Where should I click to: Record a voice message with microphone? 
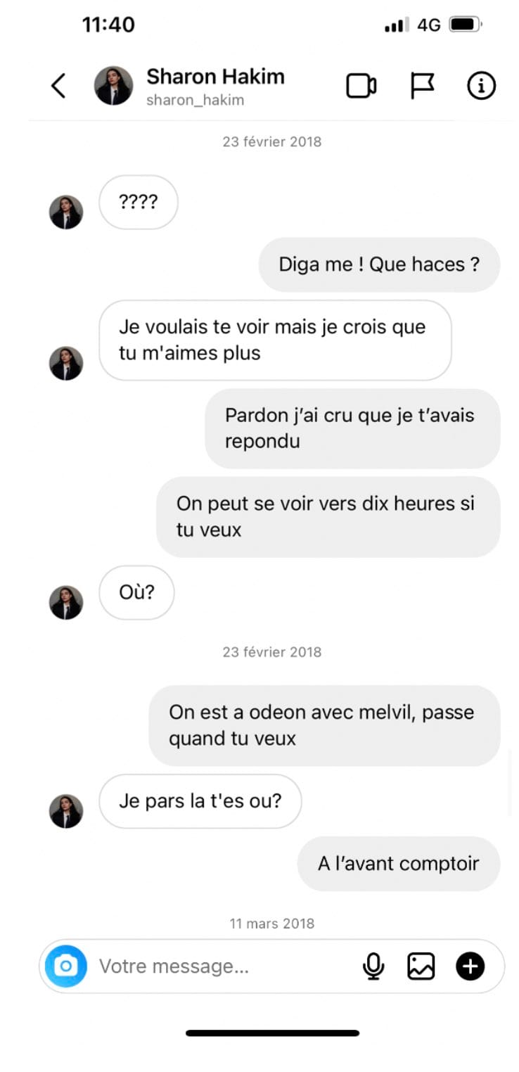click(373, 966)
